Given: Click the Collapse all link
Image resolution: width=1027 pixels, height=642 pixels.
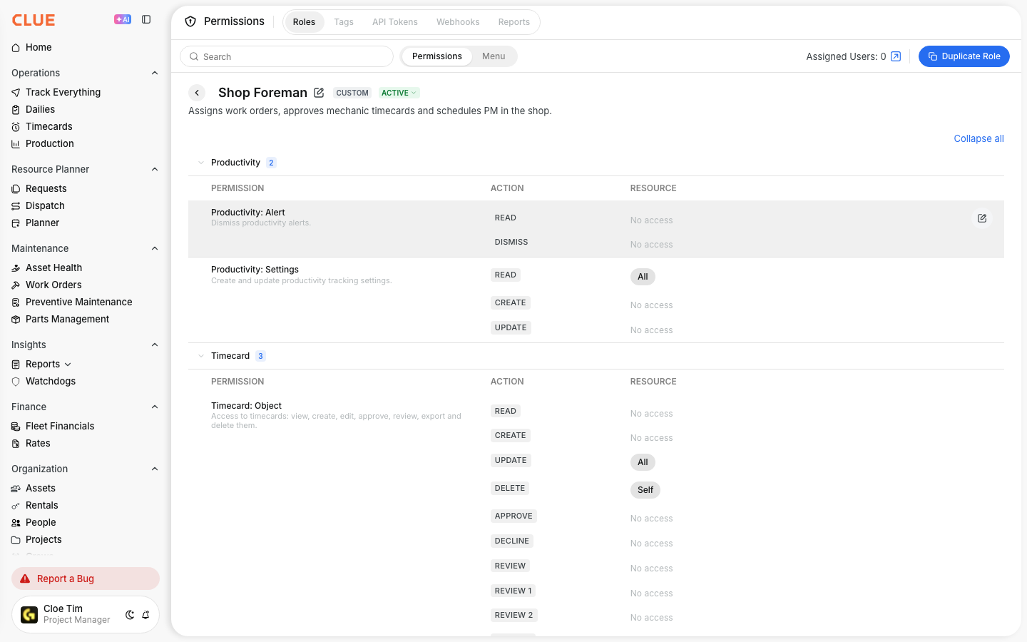Looking at the screenshot, I should coord(979,138).
